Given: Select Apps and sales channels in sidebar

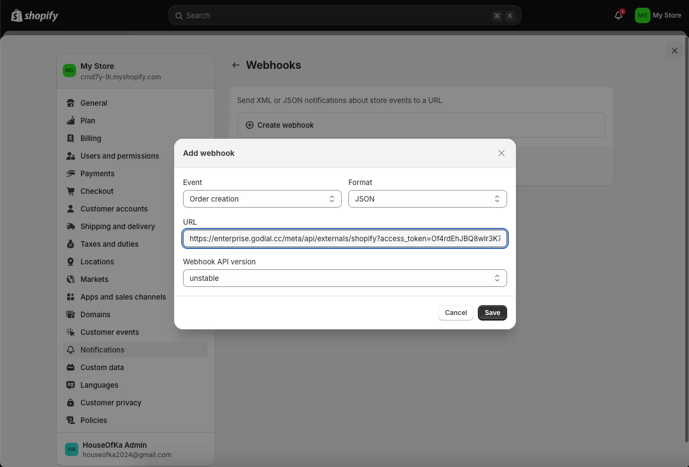Looking at the screenshot, I should pos(123,297).
